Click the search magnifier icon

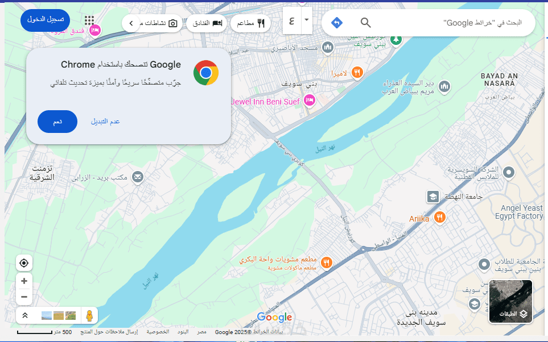365,23
